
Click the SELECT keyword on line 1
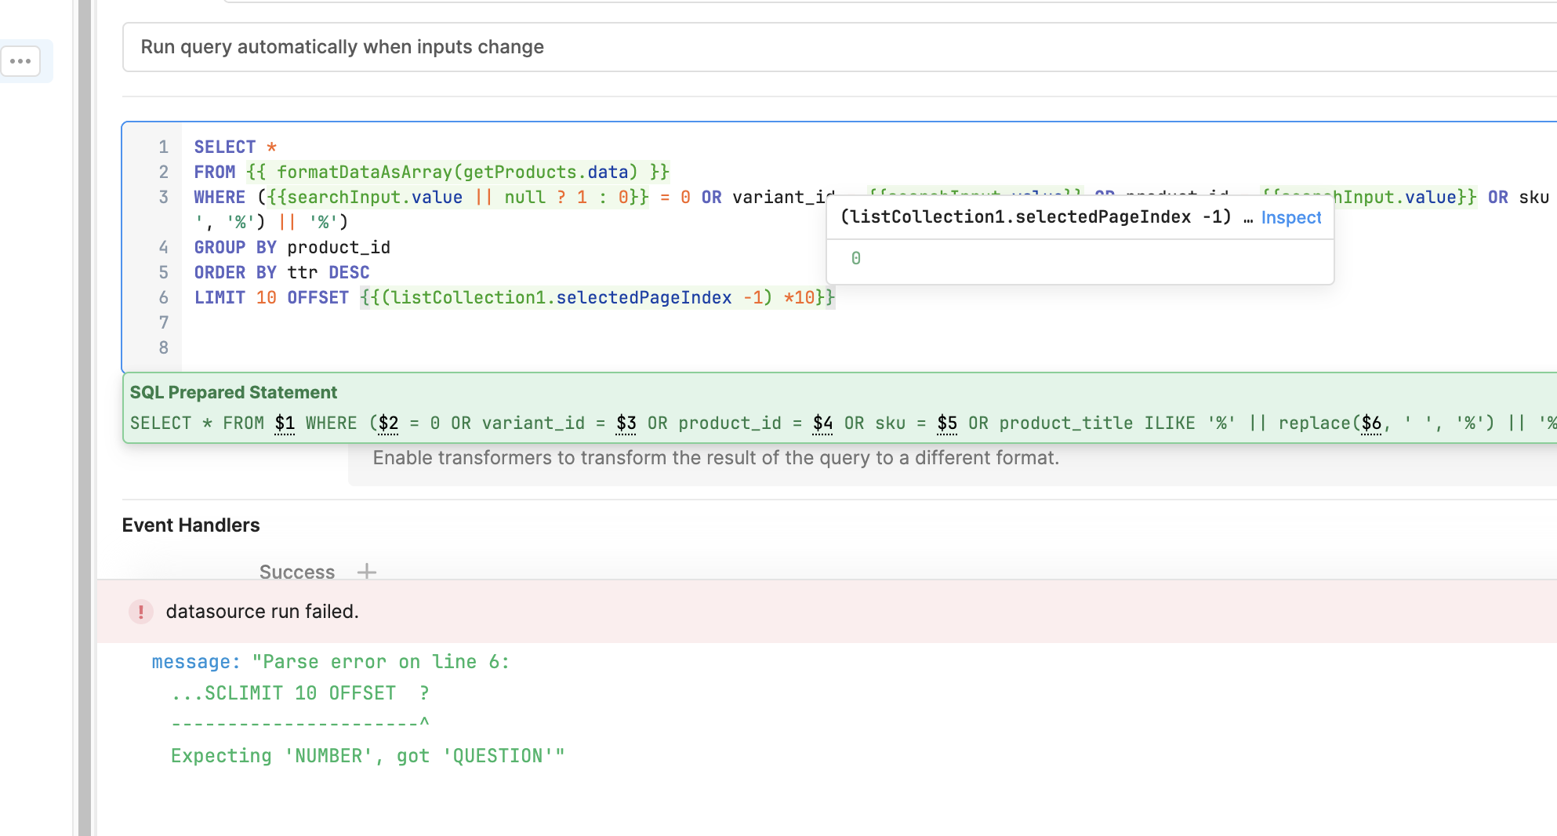(225, 147)
